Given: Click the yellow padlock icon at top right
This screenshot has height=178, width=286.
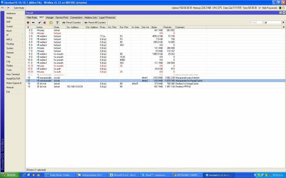Looking at the screenshot, I should point(284,8).
